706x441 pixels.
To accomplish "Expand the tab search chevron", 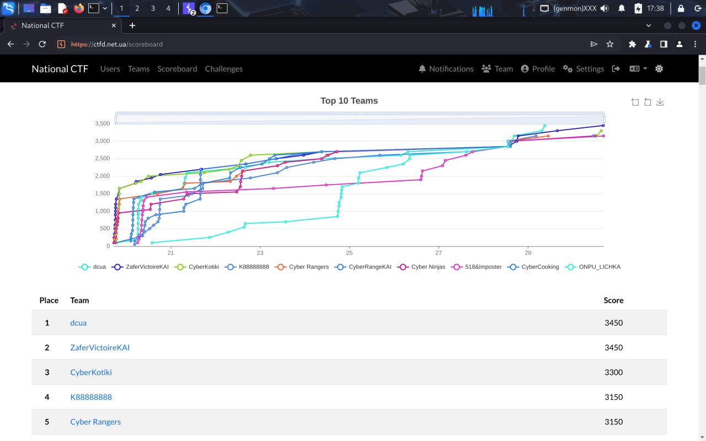I will [648, 25].
